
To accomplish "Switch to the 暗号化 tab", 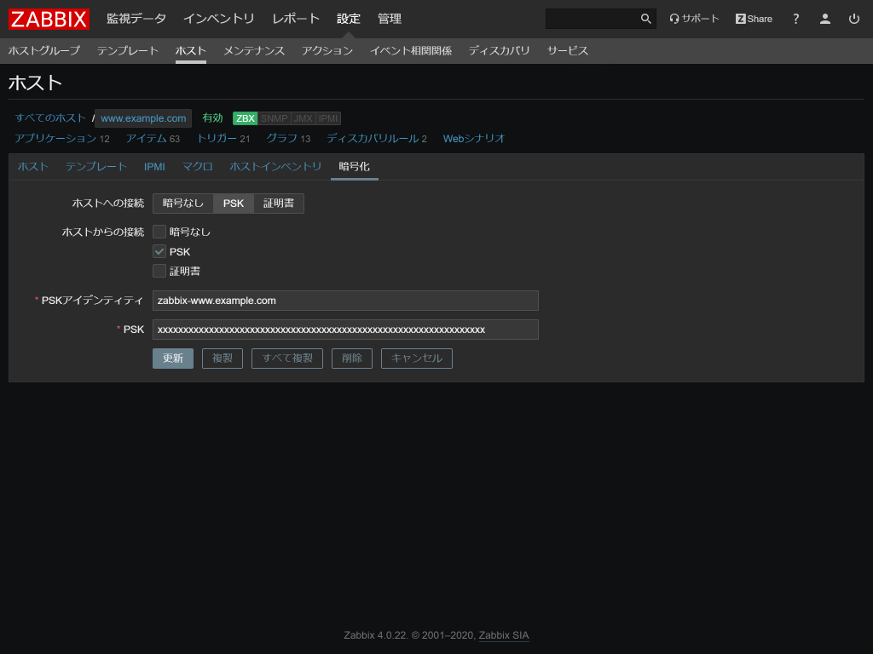I will click(x=354, y=167).
